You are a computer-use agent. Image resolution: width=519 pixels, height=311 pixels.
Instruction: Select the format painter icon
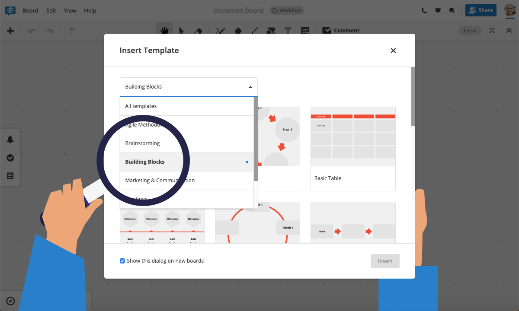[x=72, y=31]
